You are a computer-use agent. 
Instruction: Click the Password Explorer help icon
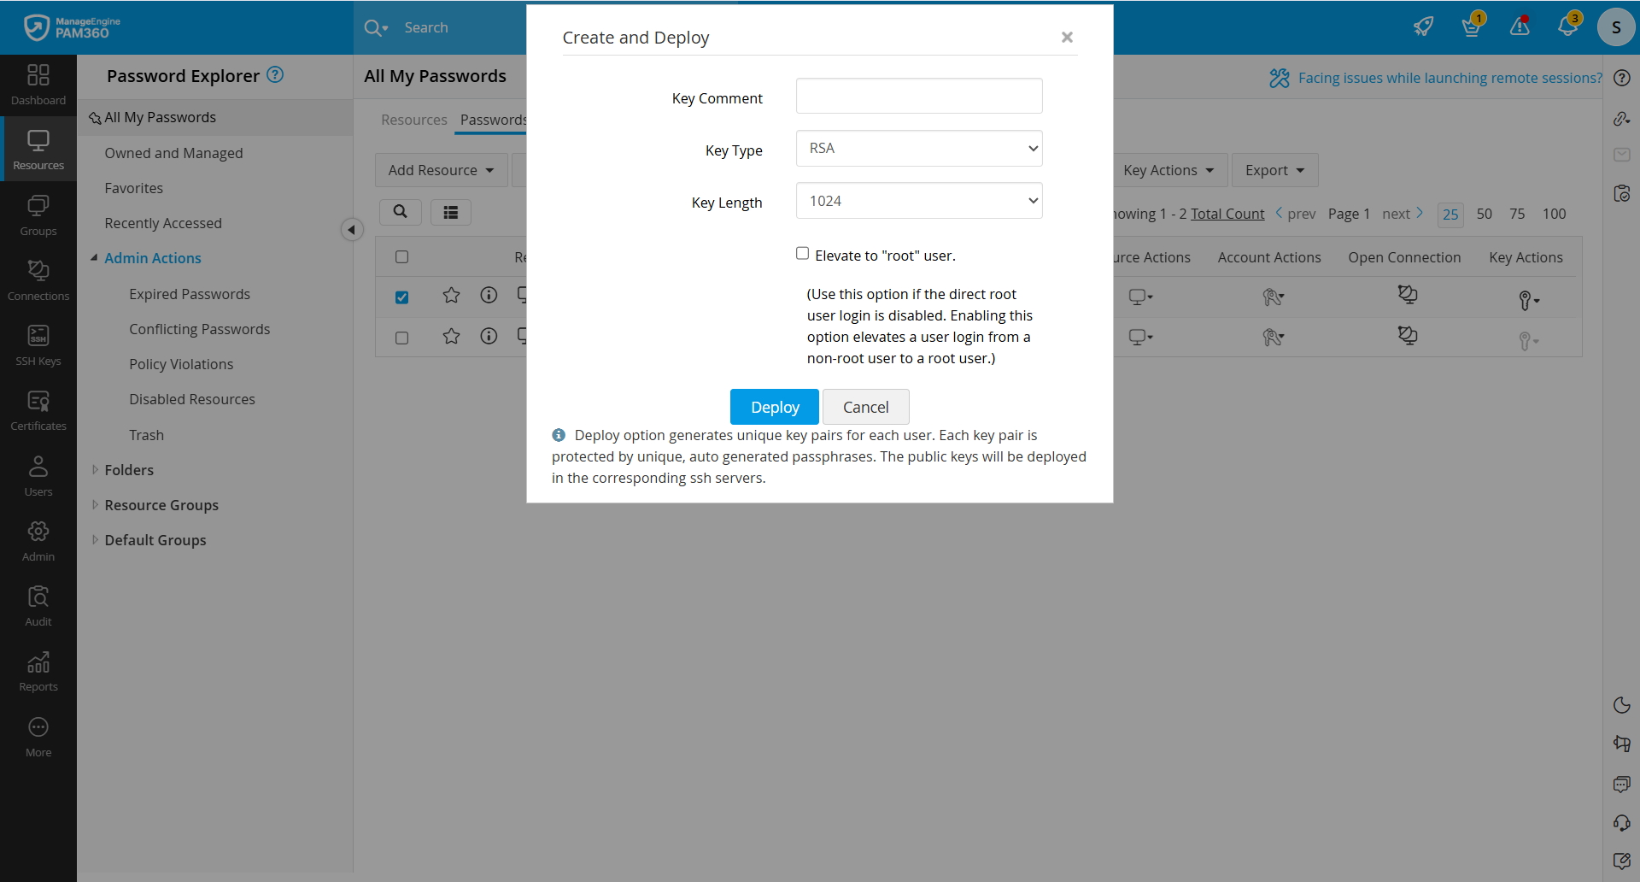point(275,74)
